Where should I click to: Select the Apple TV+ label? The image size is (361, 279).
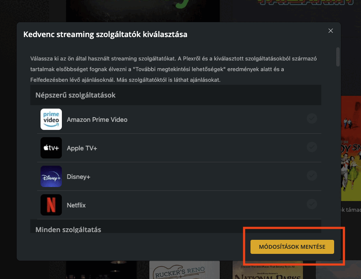pos(82,148)
